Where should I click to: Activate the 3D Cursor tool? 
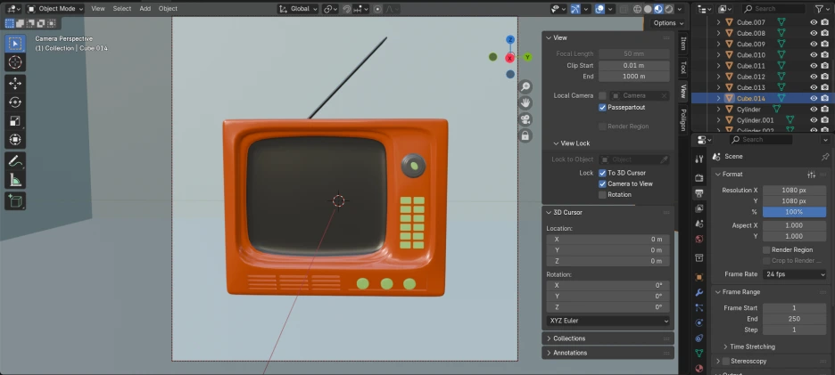pos(15,62)
